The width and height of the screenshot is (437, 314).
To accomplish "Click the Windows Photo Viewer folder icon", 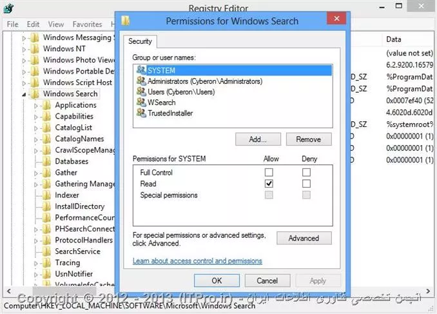I will point(35,60).
